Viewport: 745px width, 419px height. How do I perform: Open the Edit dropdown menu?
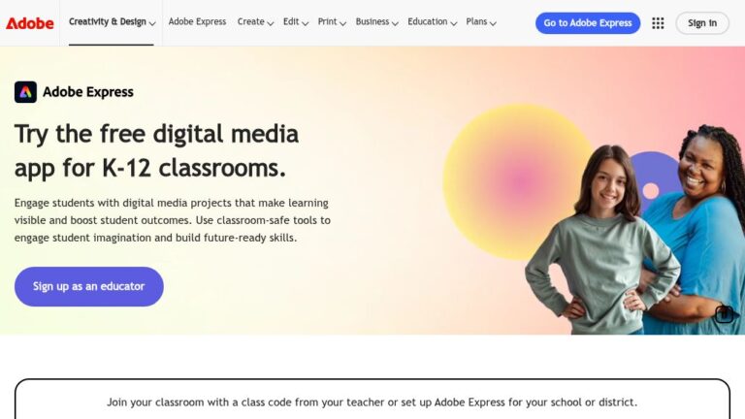(x=296, y=22)
